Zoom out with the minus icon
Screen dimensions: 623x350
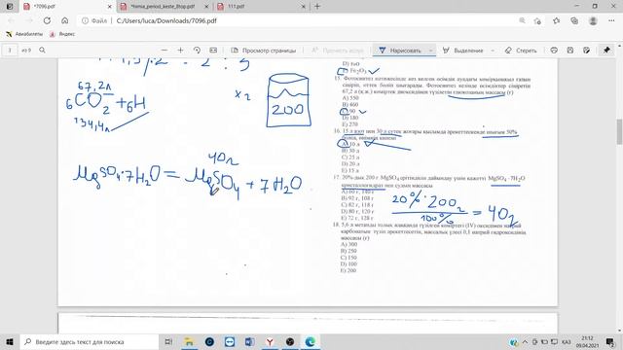165,51
